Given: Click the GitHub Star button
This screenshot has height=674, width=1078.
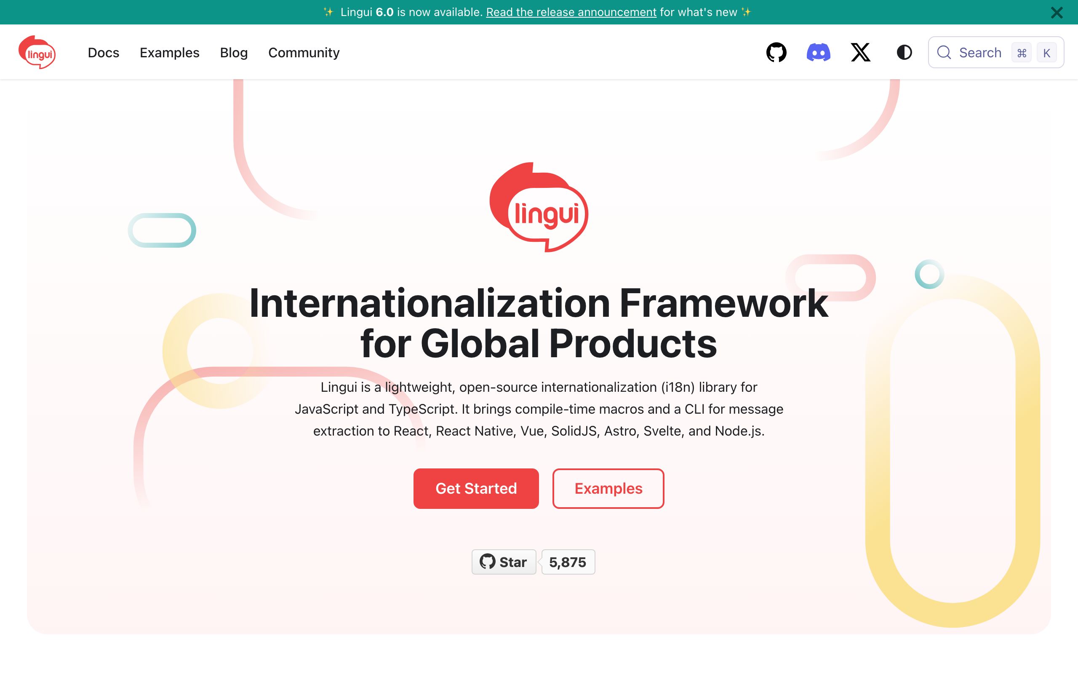Looking at the screenshot, I should pos(503,562).
